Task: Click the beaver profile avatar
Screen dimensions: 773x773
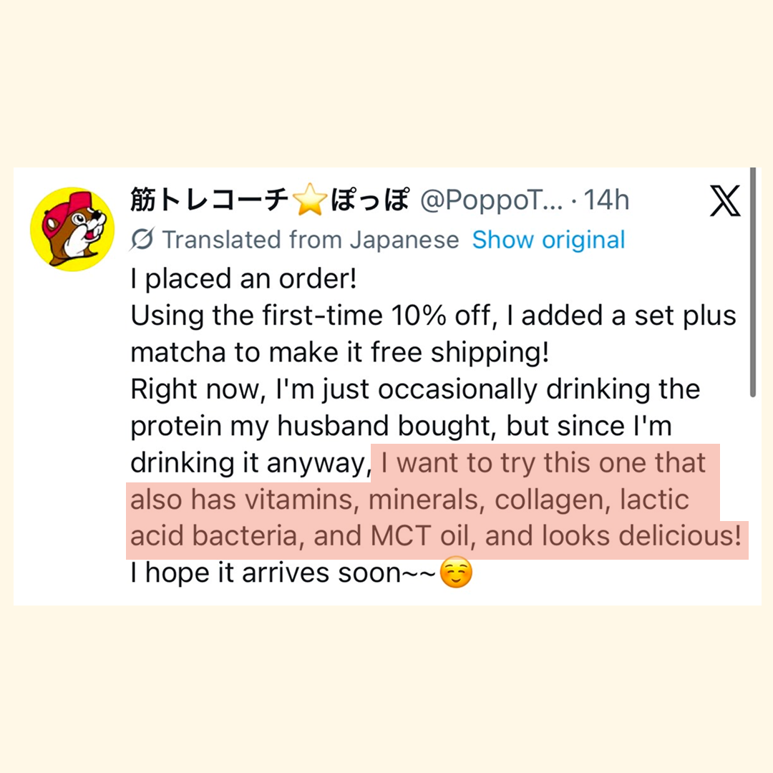Action: pos(72,229)
